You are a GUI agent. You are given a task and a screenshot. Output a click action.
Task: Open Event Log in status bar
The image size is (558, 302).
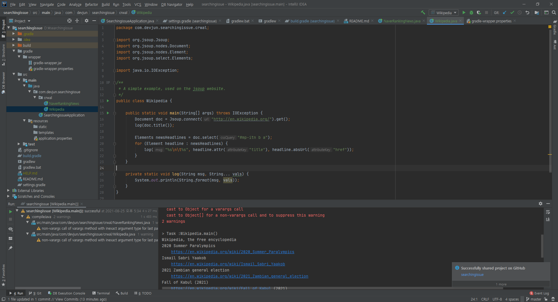pyautogui.click(x=539, y=293)
